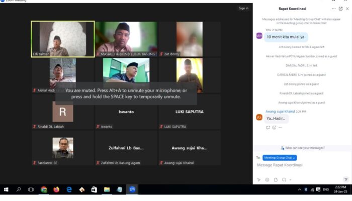This screenshot has height=201, width=352.
Task: Click the muted mic icon on MASADI HARYONO tile
Action: click(98, 54)
